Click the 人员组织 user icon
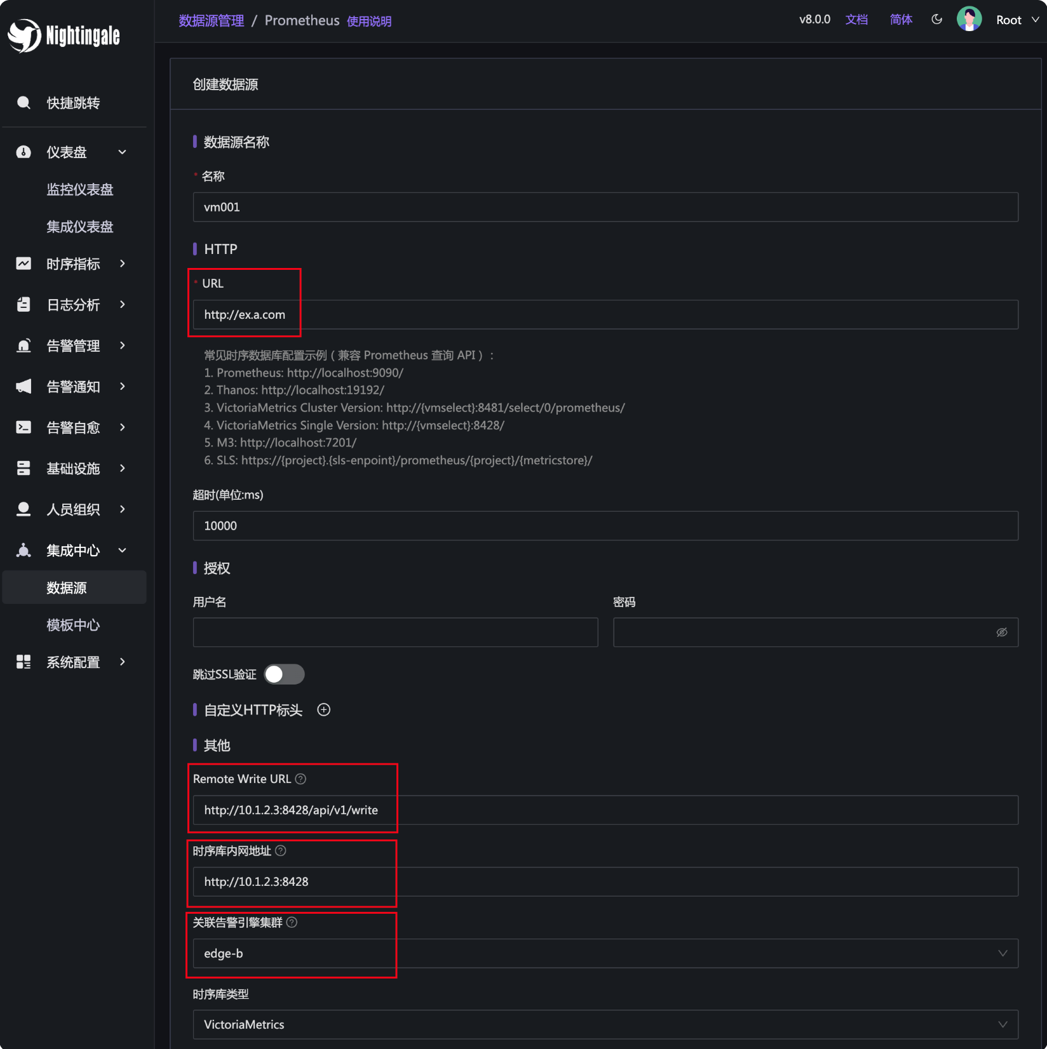This screenshot has height=1049, width=1047. (x=24, y=509)
